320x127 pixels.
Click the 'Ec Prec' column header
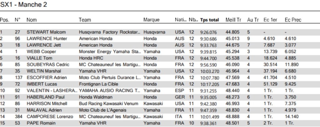[x=293, y=20]
